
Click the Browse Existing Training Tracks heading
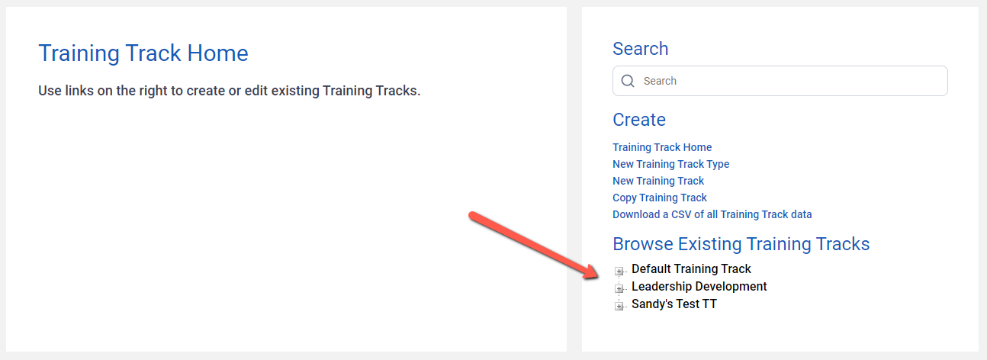tap(741, 244)
